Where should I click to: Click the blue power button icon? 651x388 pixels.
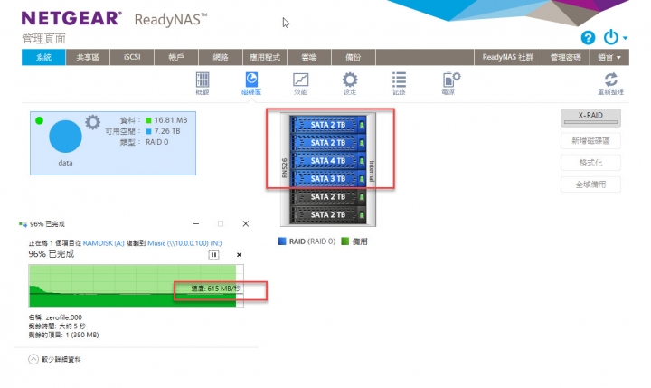[611, 37]
